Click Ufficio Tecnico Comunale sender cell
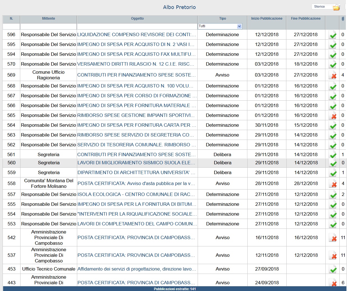This screenshot has height=291, width=347. tap(49, 269)
